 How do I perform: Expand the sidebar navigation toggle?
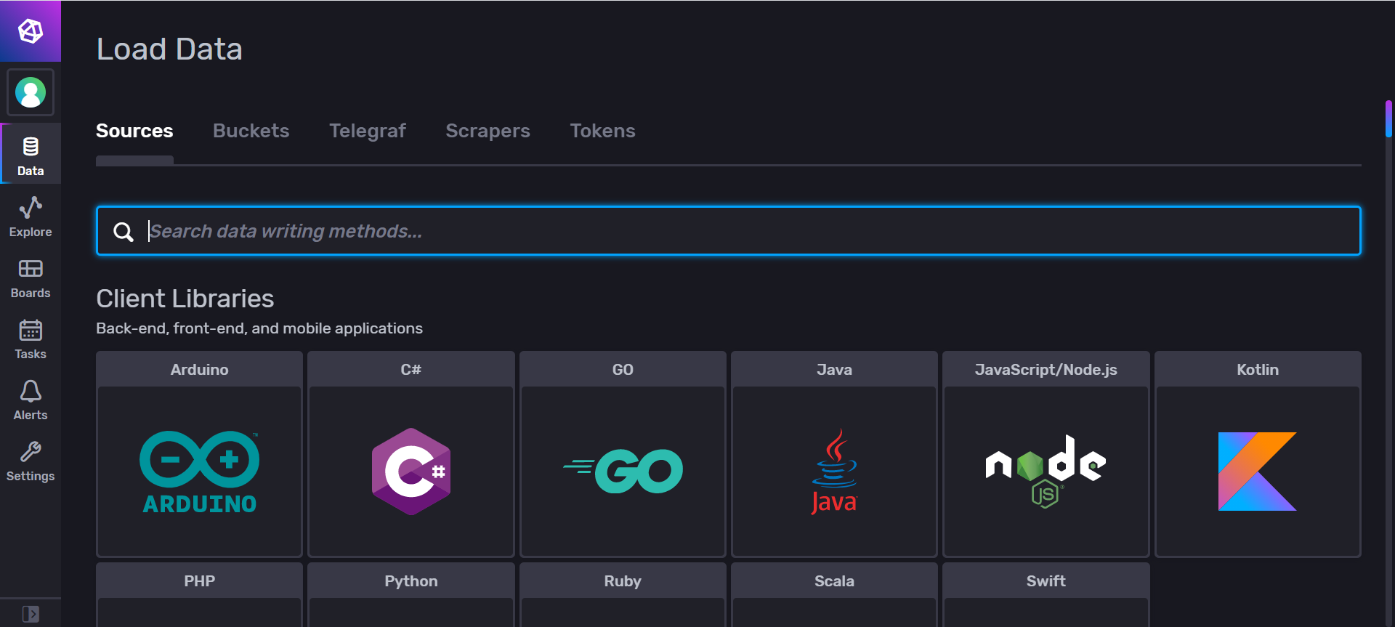click(31, 613)
